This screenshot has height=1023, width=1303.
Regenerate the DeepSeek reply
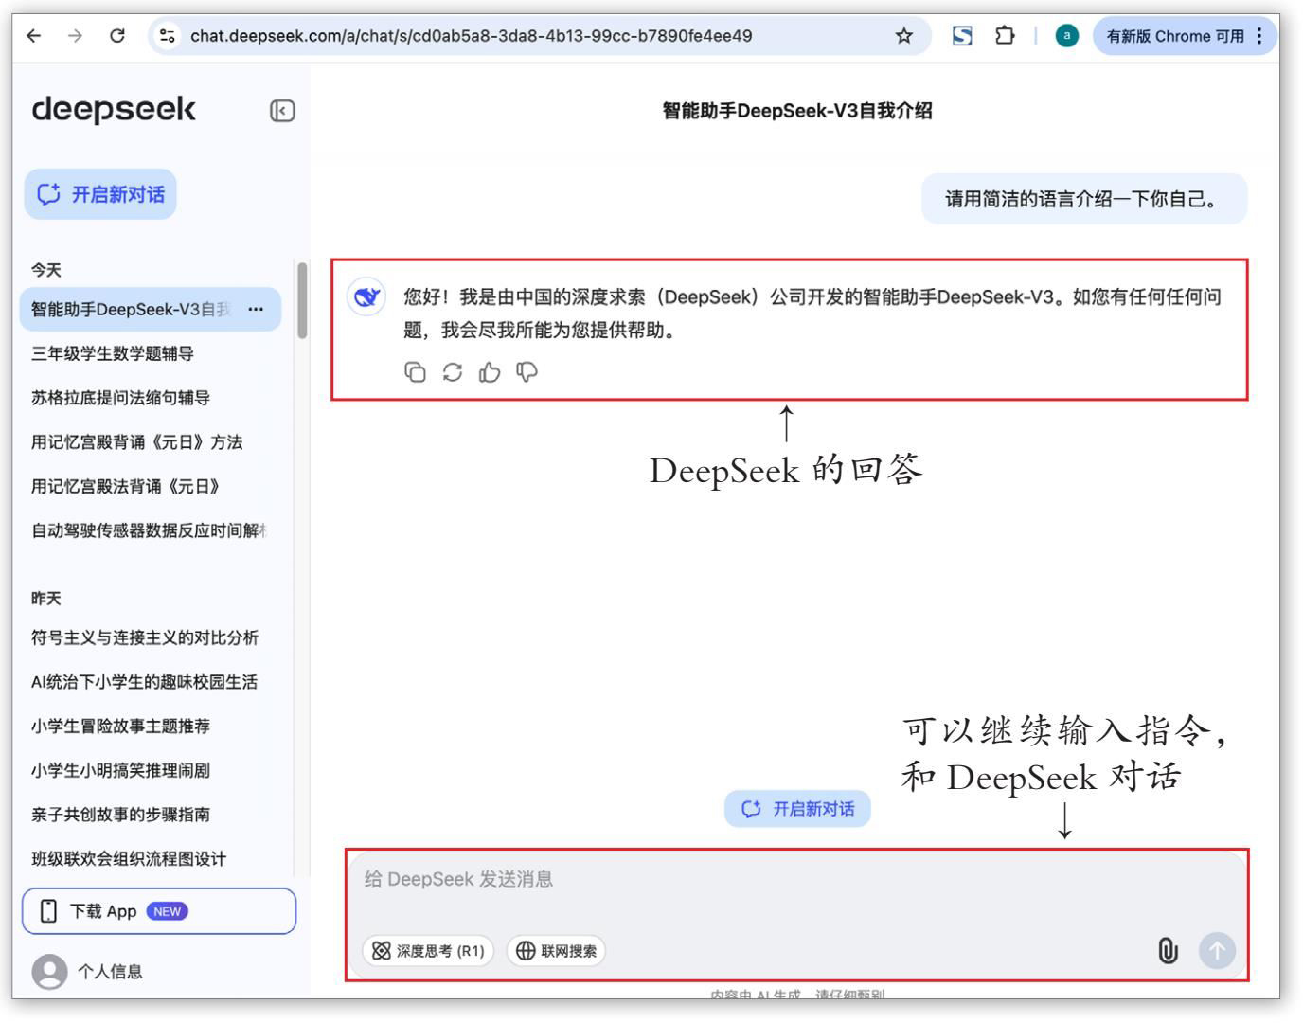pos(453,372)
